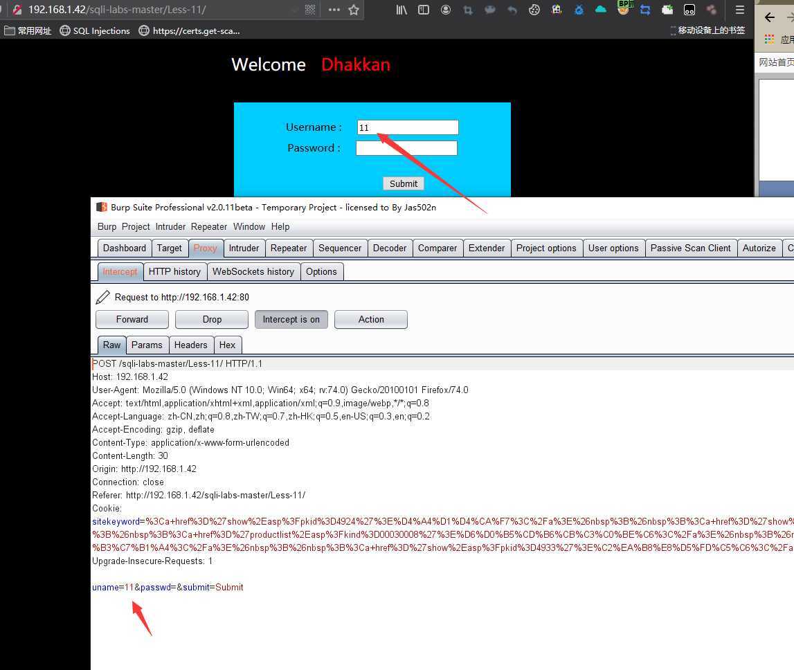Open 常用网址 bookmarks folder
Viewport: 794px width, 670px height.
tap(28, 31)
